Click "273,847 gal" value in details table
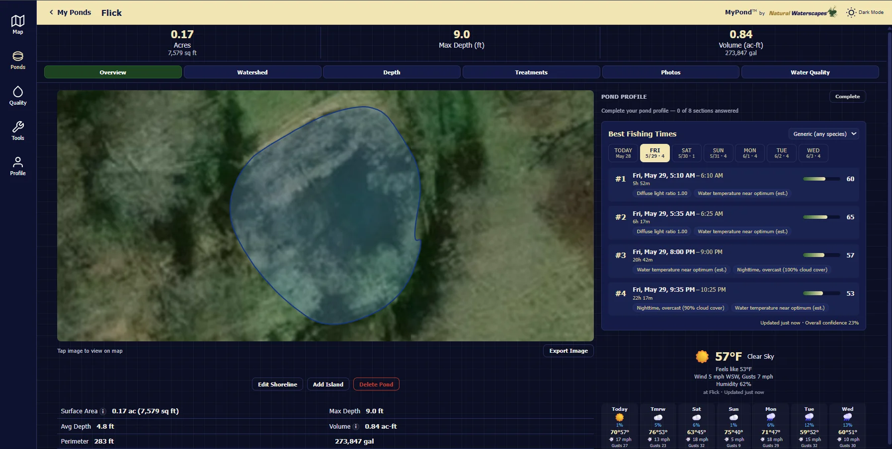Screen dimensions: 892x449 pos(354,442)
